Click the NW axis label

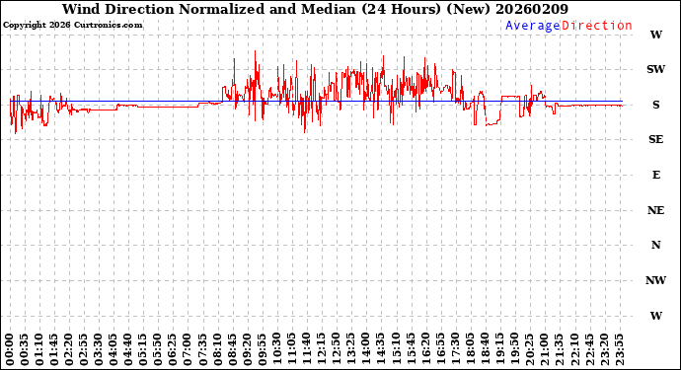(x=655, y=280)
